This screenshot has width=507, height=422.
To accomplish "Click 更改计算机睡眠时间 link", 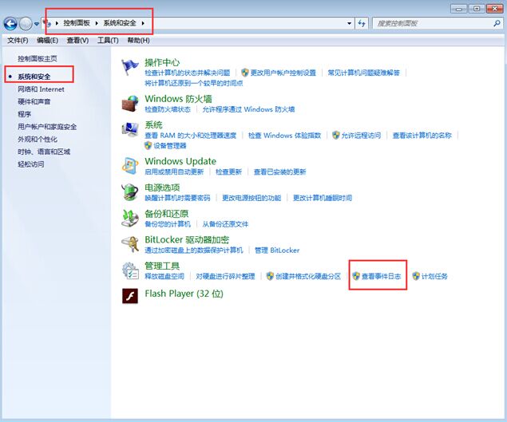I will 323,198.
